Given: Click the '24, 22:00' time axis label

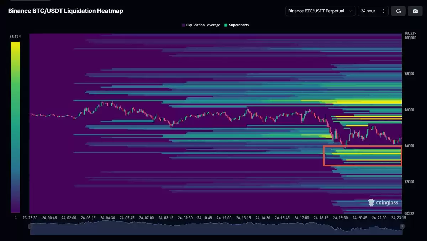Looking at the screenshot, I should point(379,217).
